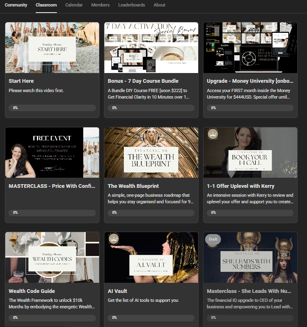Click "Access your FIRST month" description
This screenshot has width=307, height=327.
(249, 94)
